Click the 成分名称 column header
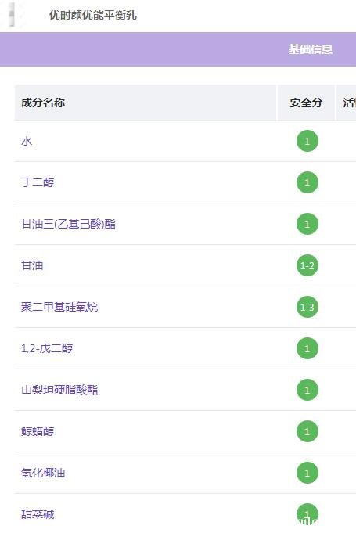Viewport: 356px width, 533px height. tap(43, 103)
